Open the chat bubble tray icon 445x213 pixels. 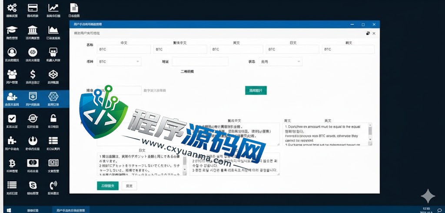[x=440, y=210]
